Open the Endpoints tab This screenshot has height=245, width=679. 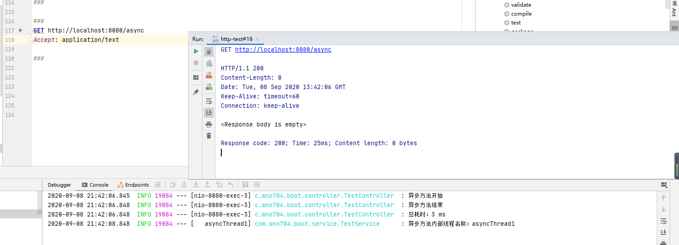click(133, 185)
